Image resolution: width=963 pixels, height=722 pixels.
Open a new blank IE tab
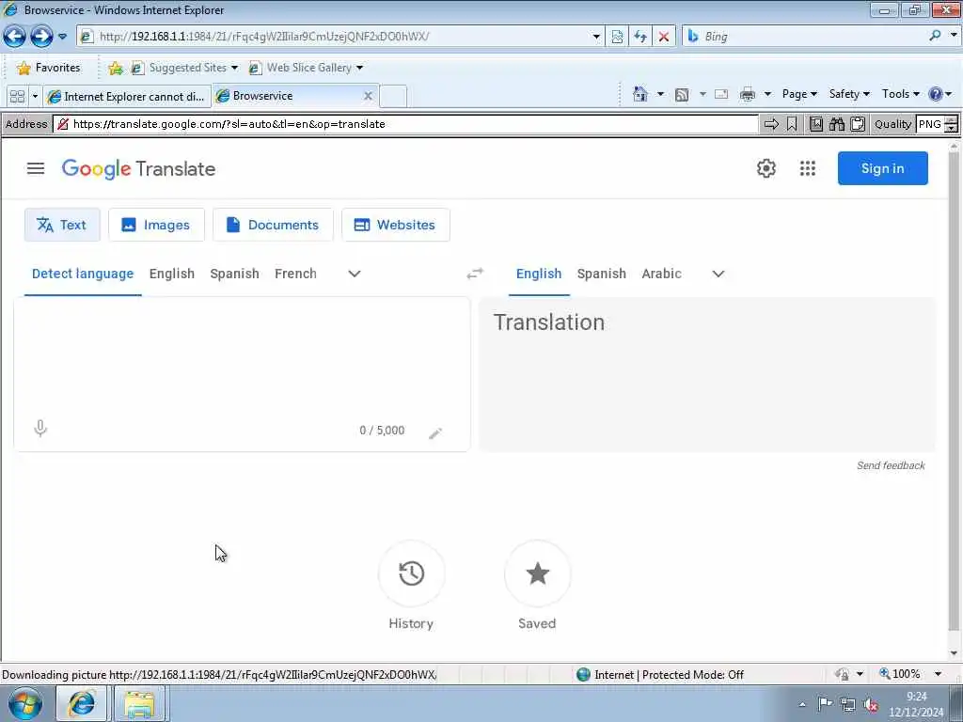393,97
